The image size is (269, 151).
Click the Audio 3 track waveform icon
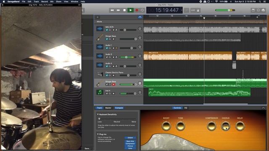[x=100, y=56]
